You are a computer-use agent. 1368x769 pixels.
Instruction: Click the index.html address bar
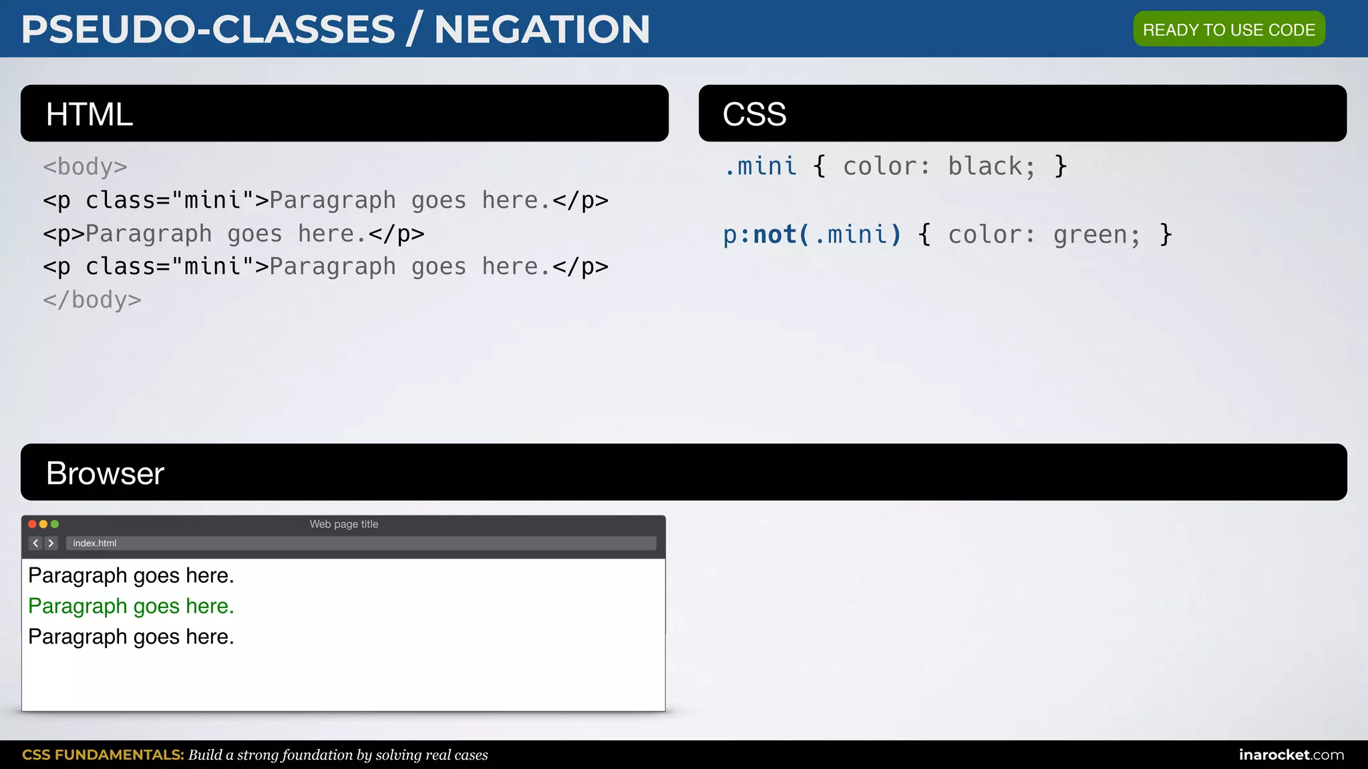(361, 543)
